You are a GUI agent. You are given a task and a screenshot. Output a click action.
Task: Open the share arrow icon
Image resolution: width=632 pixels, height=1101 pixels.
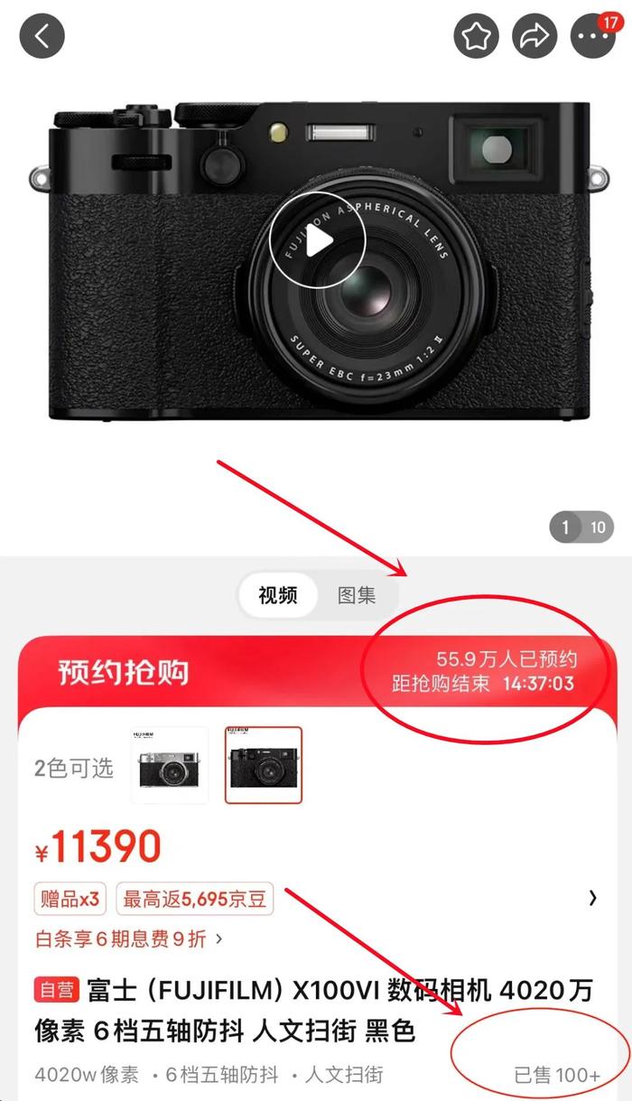coord(534,36)
